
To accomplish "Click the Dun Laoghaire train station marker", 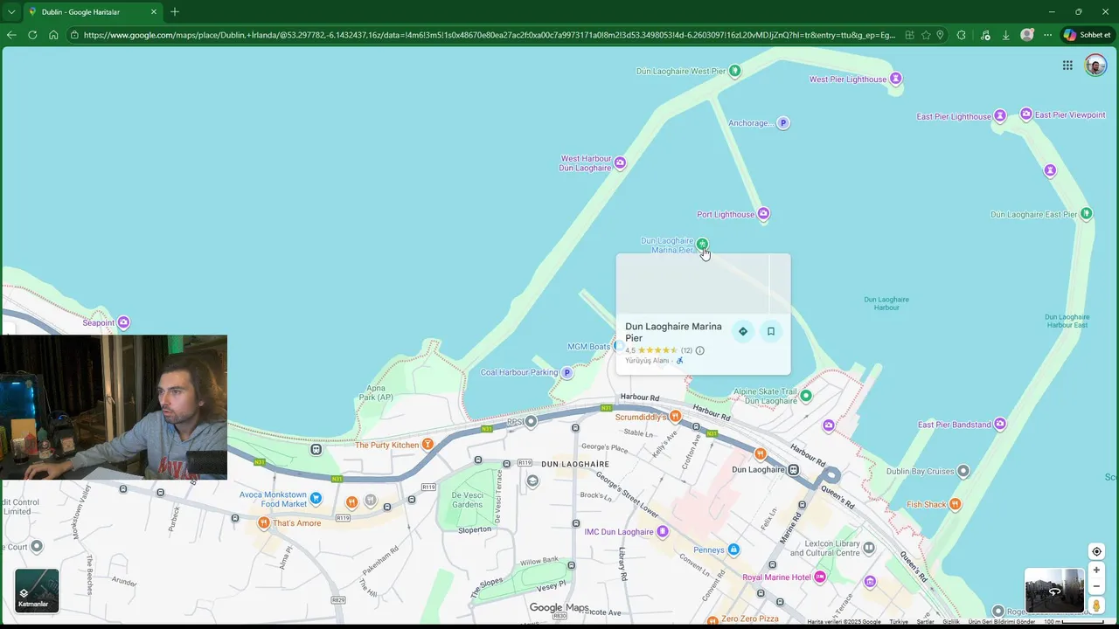I will pos(793,470).
